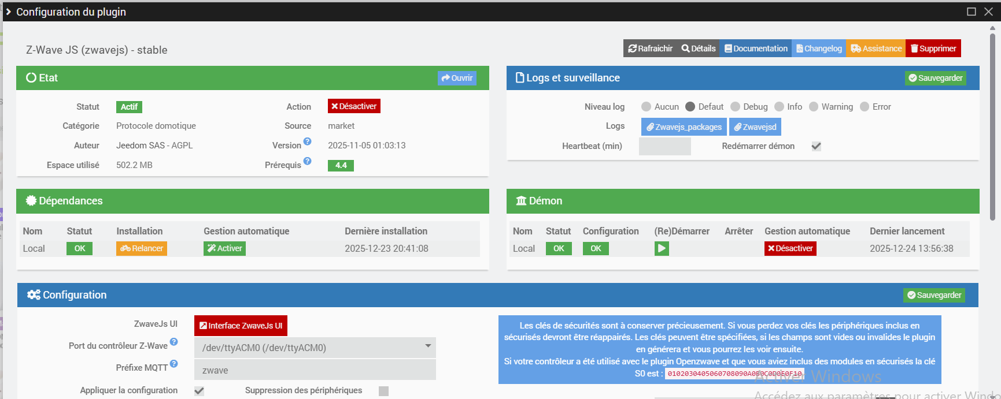Click the Actif status badge
This screenshot has height=399, width=1001.
point(129,107)
